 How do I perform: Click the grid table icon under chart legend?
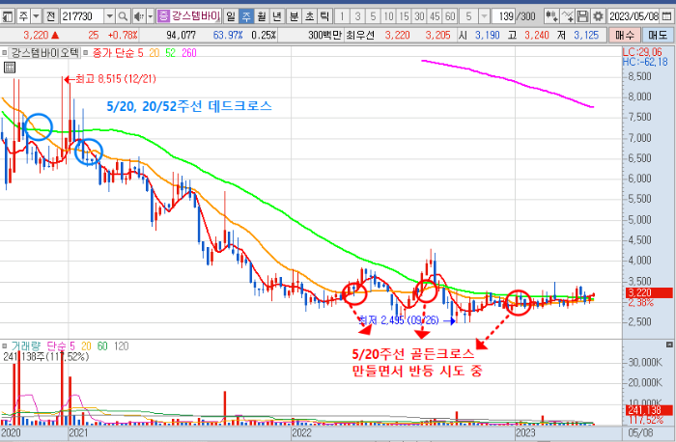(x=9, y=68)
